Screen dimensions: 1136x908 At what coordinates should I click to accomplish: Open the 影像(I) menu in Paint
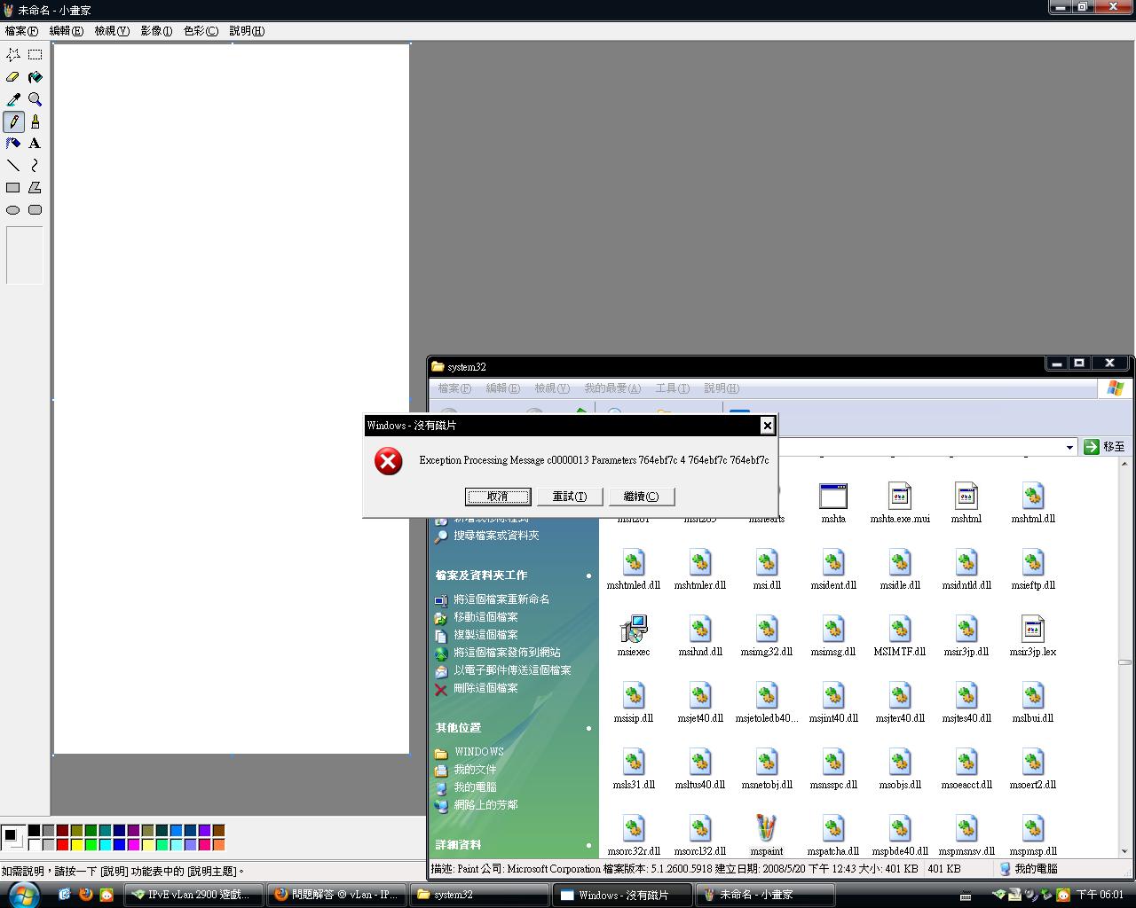click(156, 31)
